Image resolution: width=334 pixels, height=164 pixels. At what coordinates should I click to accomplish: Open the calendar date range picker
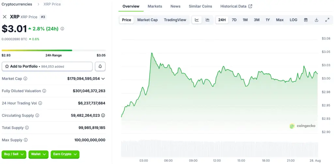[306, 20]
